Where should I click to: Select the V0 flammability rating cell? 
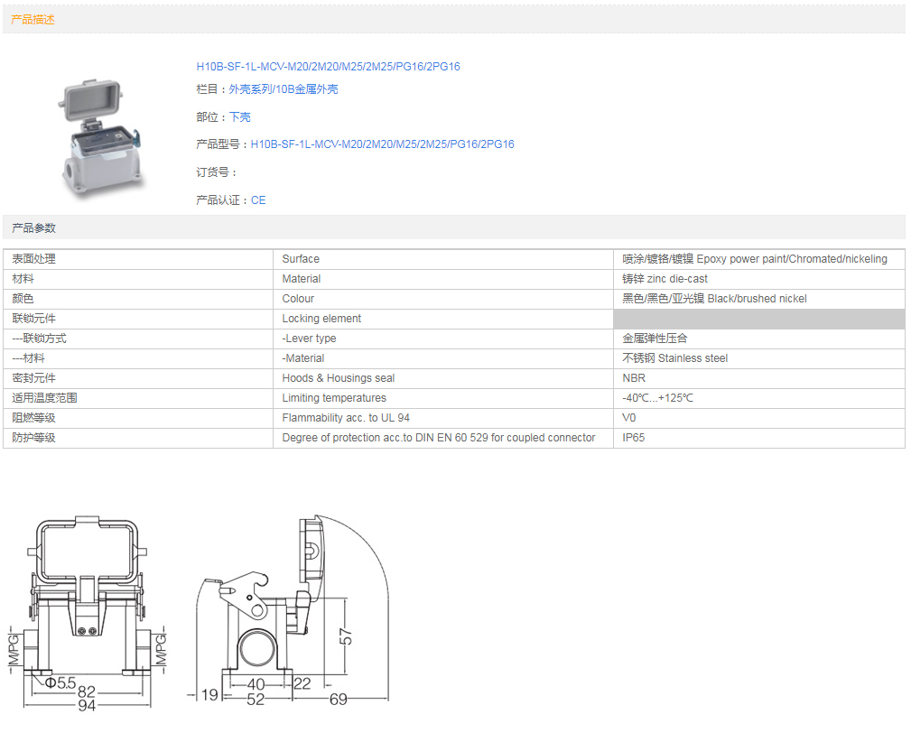[x=629, y=418]
